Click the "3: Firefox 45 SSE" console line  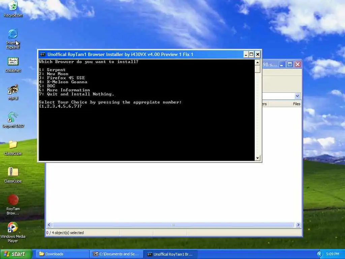tap(62, 78)
